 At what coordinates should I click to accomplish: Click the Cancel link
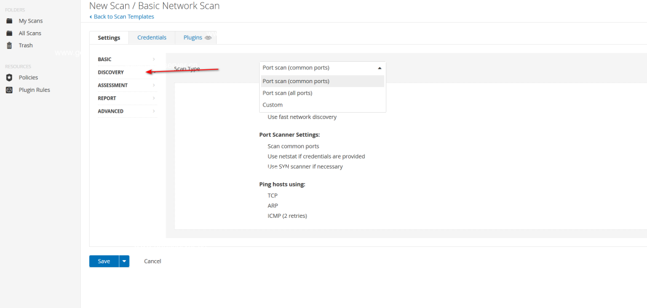(x=152, y=261)
